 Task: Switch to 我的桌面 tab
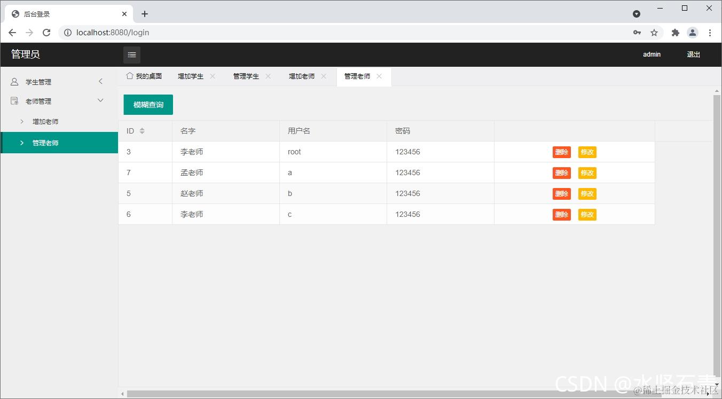click(144, 76)
